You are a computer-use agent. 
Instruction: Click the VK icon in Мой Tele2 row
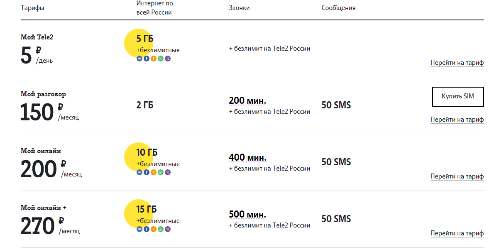139,59
